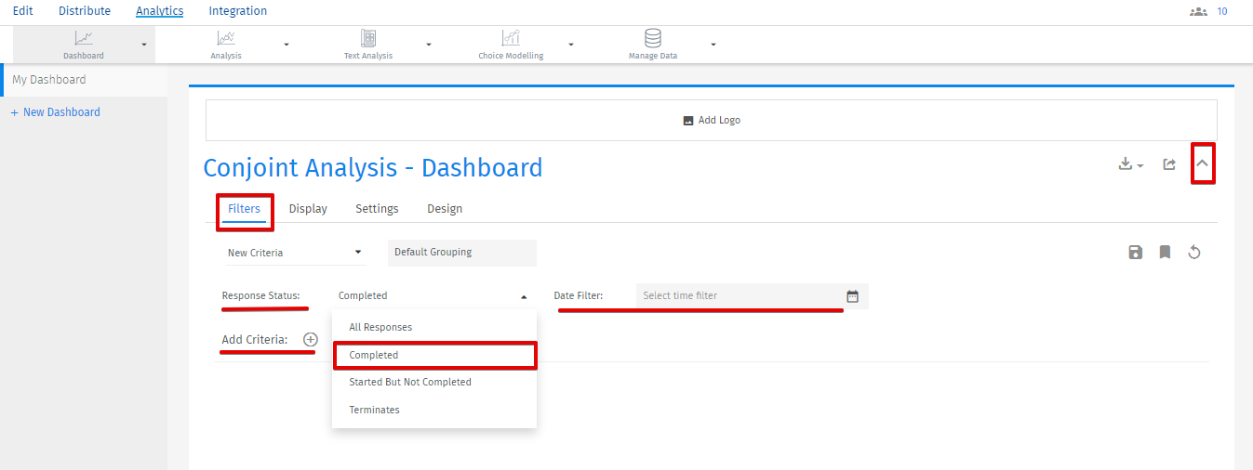This screenshot has height=470, width=1253.
Task: Click the bookmark icon for saved filters
Action: pyautogui.click(x=1165, y=253)
